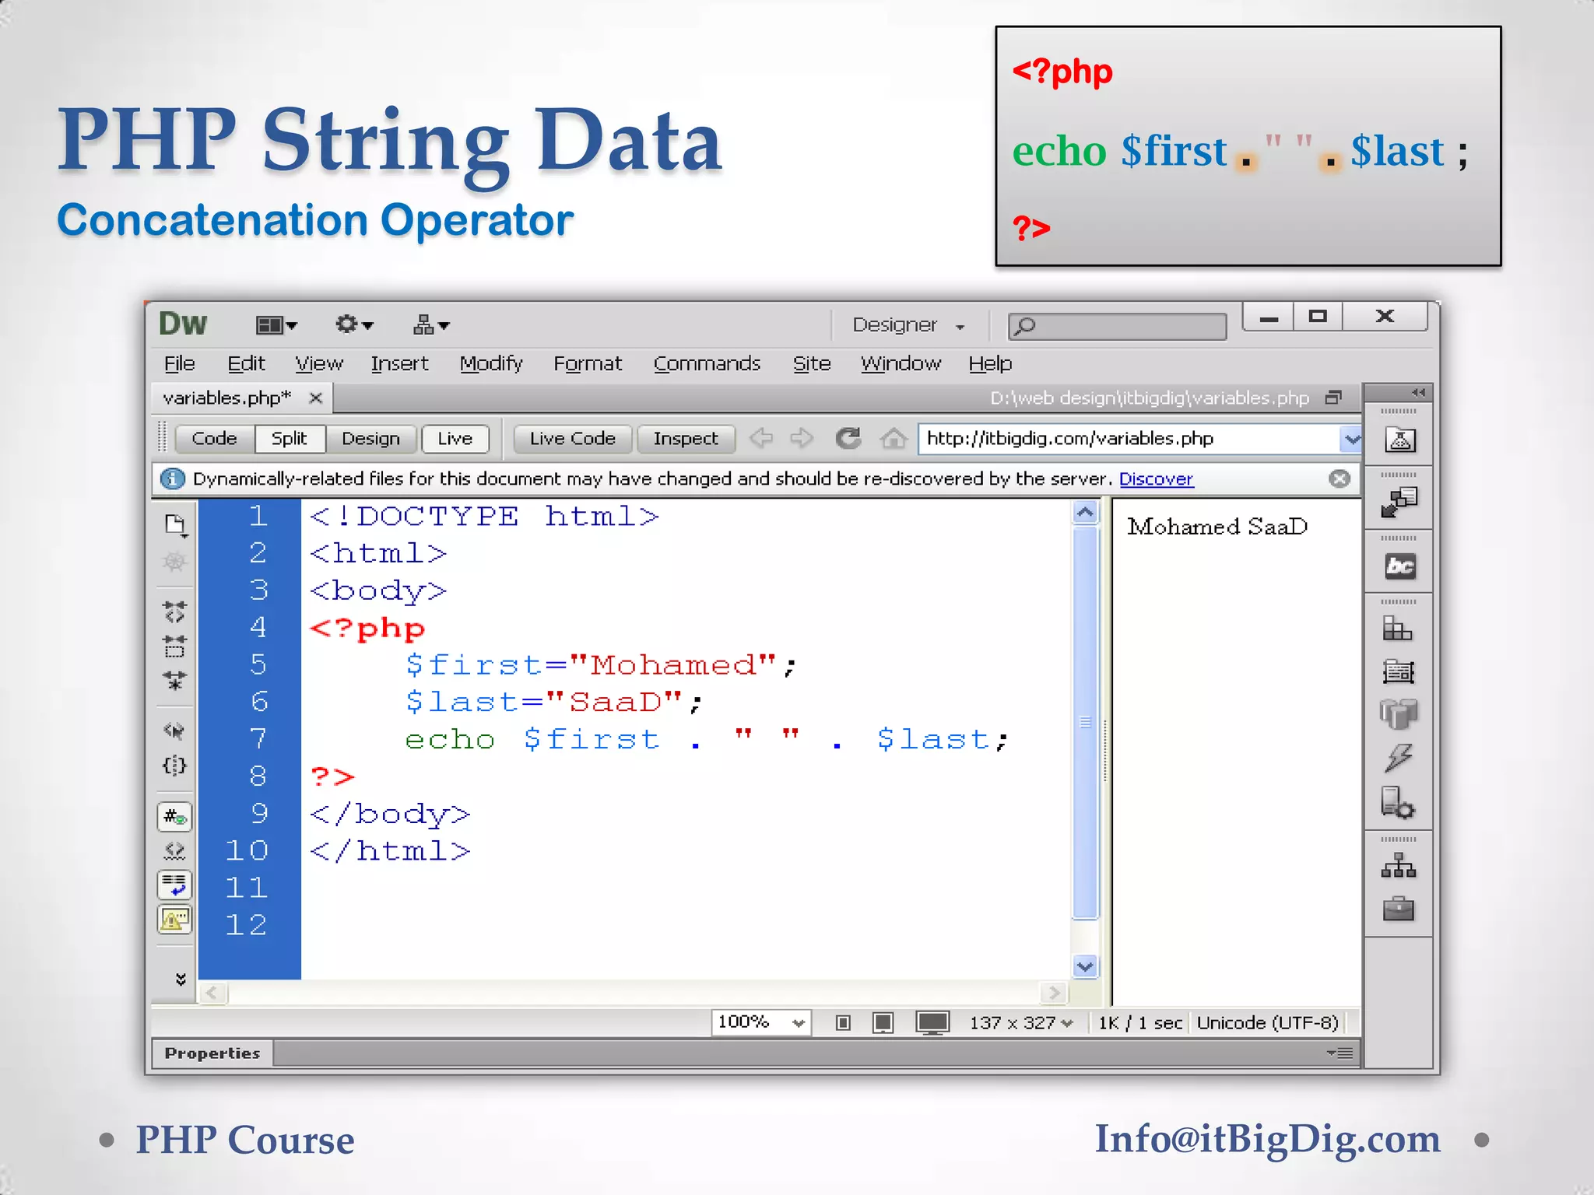Open the View menu
Screen dimensions: 1594x1195
point(318,363)
